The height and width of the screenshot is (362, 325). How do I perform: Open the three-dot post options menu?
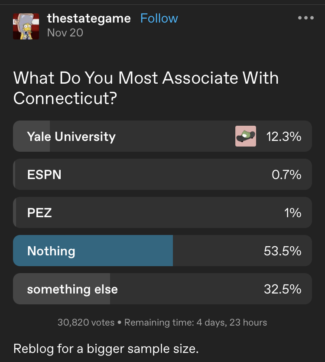tap(305, 18)
